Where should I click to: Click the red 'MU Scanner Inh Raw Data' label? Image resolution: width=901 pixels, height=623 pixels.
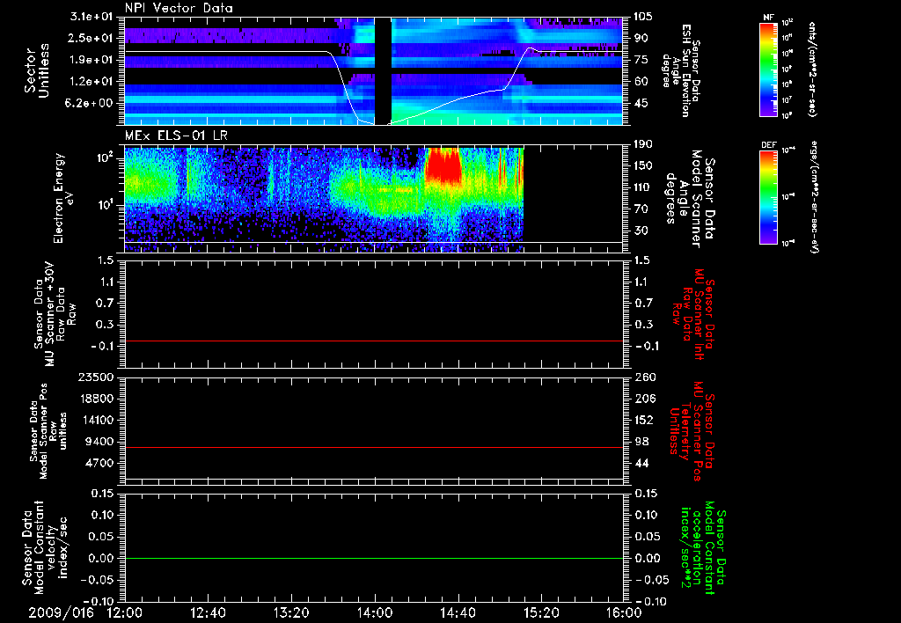[x=692, y=314]
